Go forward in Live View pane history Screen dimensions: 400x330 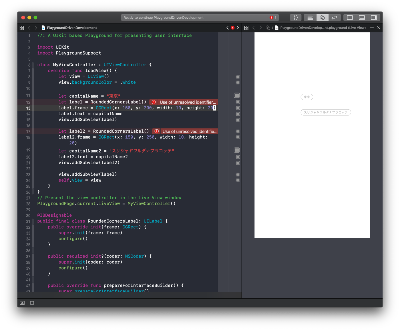point(260,28)
